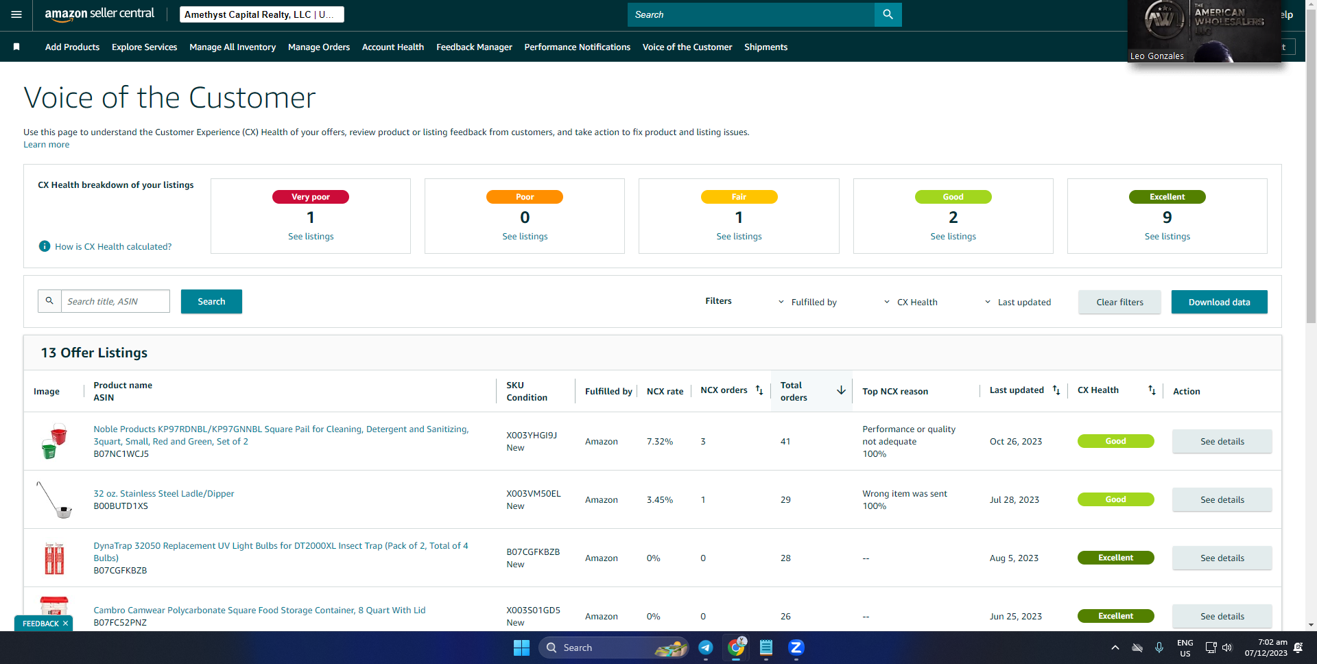Click the microphone tray icon
The width and height of the screenshot is (1317, 664).
click(x=1159, y=648)
